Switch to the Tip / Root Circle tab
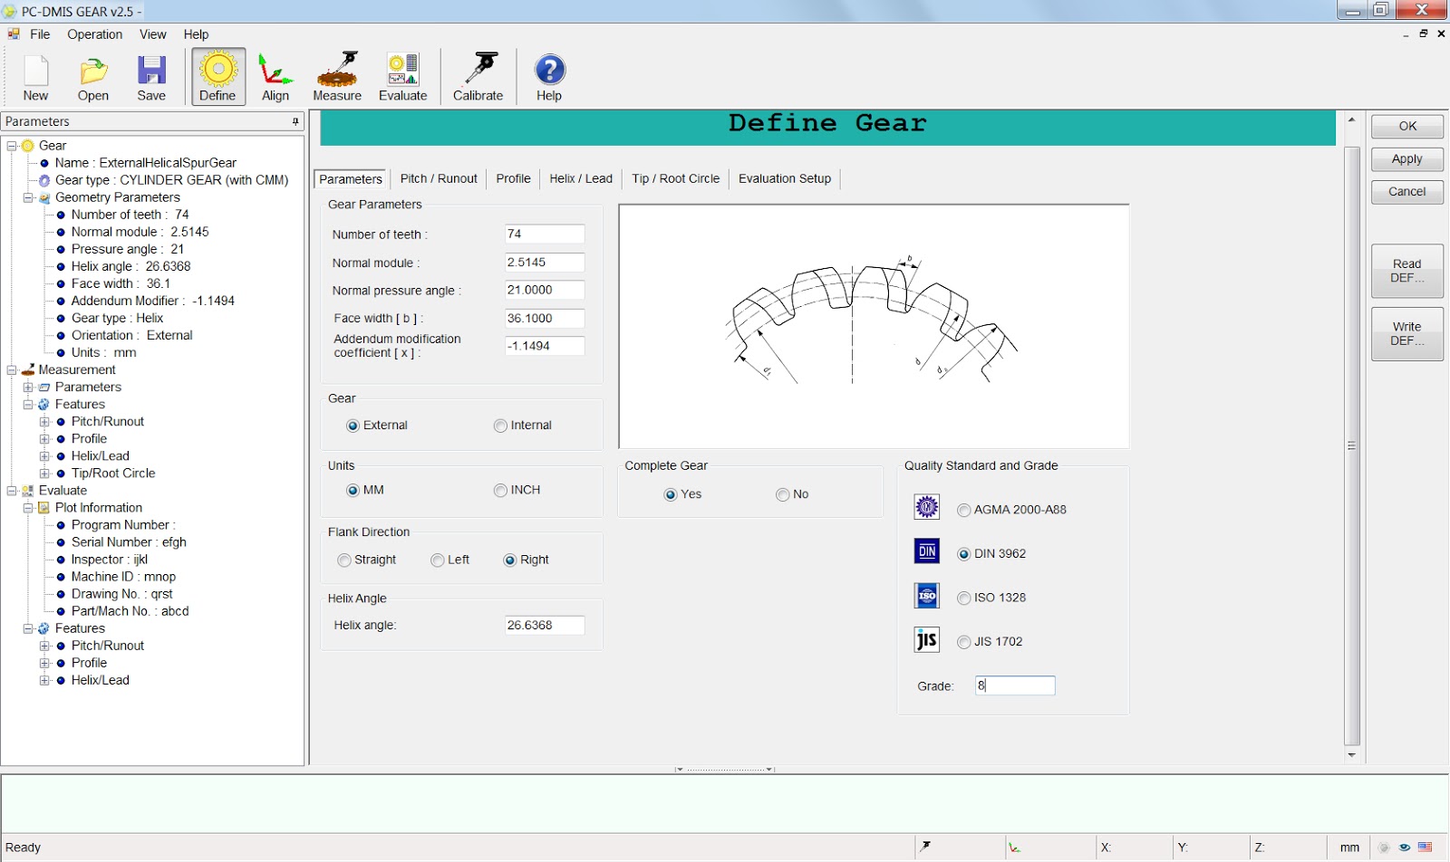1450x862 pixels. click(x=676, y=178)
